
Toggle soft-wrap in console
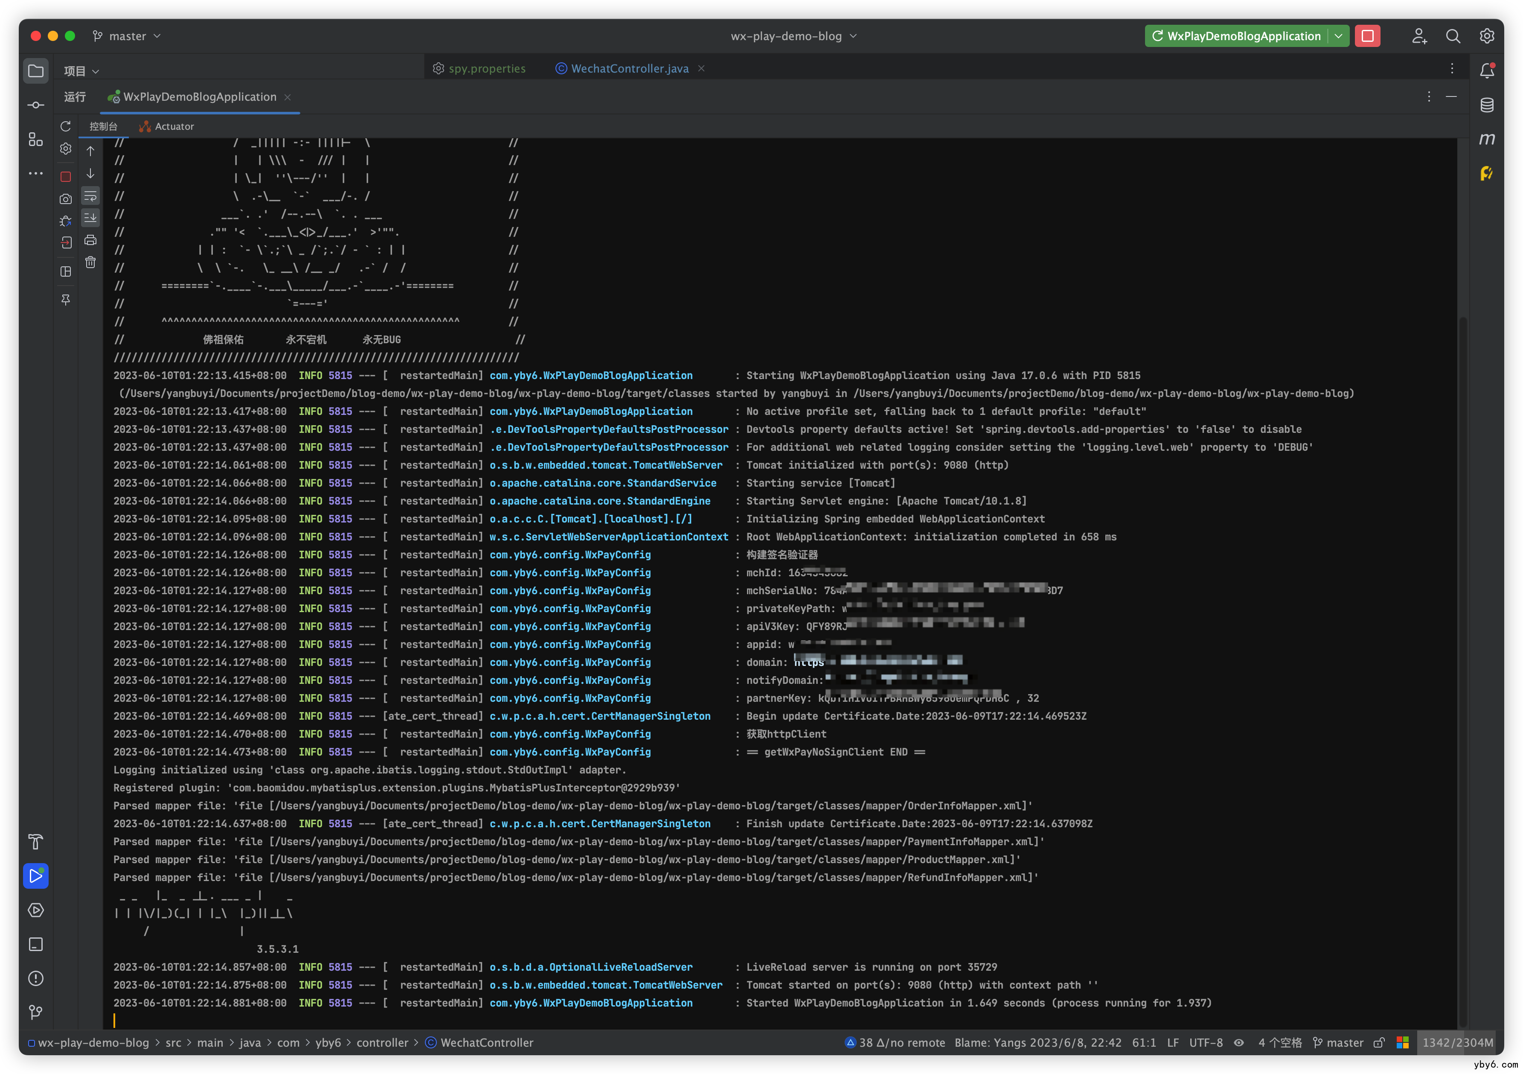coord(90,196)
